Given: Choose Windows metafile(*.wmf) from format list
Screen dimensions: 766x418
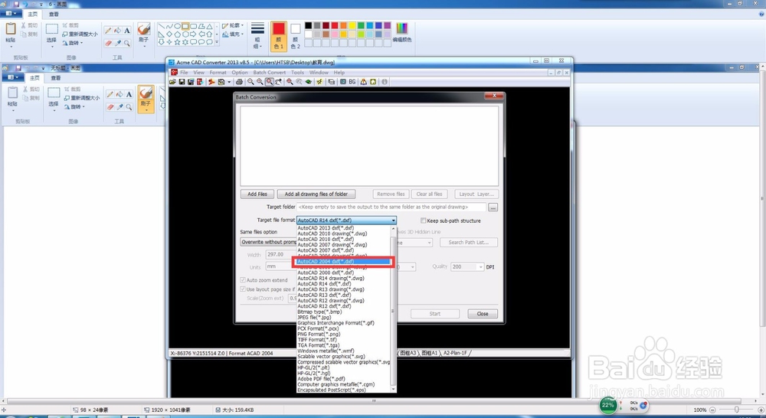Looking at the screenshot, I should tap(326, 351).
